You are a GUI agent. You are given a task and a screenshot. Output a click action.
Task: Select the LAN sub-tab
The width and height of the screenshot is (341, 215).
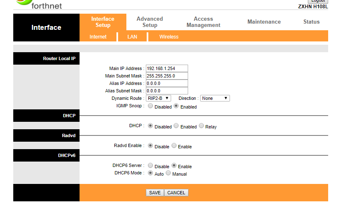click(132, 37)
